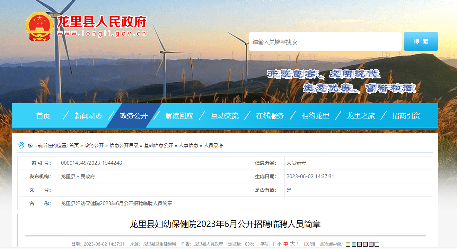457x249 pixels.
Task: Set font size to 中
Action: click(x=285, y=244)
